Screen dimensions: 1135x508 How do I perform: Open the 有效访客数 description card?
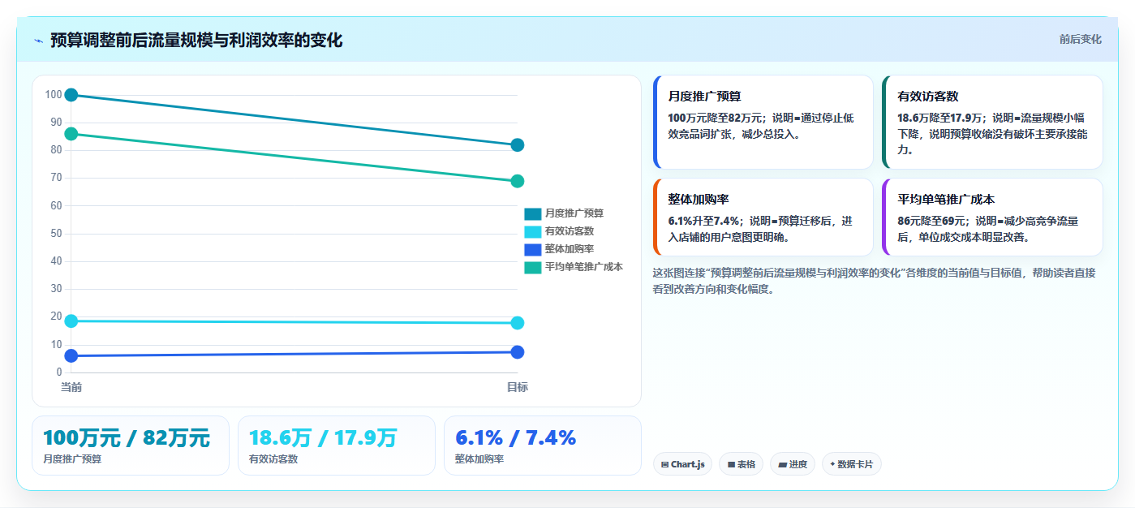tap(992, 122)
